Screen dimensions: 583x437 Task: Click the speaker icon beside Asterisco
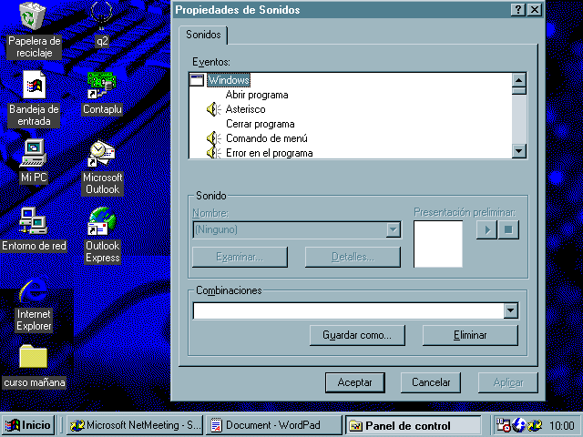pos(213,109)
